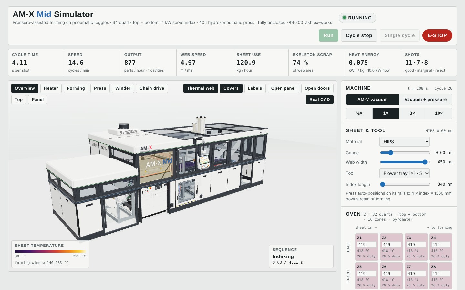Screen dimensions: 465x290
Task: Toggle the Thermal web overlay
Action: [201, 88]
